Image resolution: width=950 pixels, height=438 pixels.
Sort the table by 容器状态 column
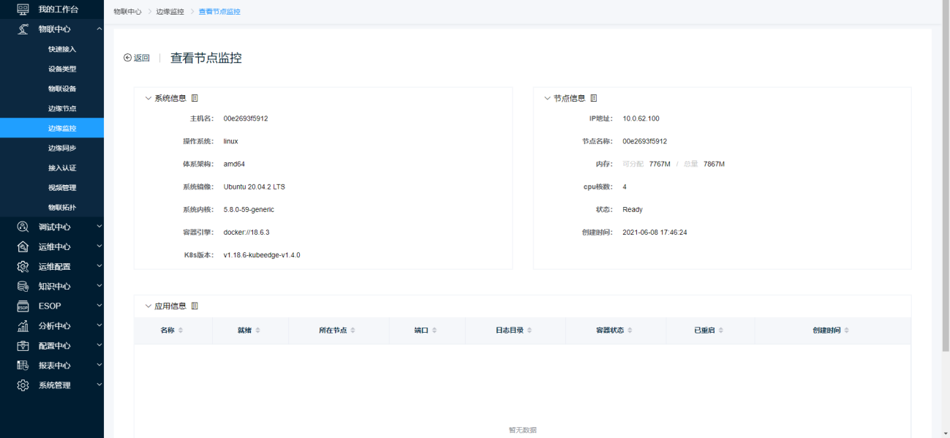tap(630, 331)
